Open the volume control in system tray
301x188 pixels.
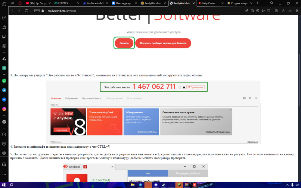297,185
